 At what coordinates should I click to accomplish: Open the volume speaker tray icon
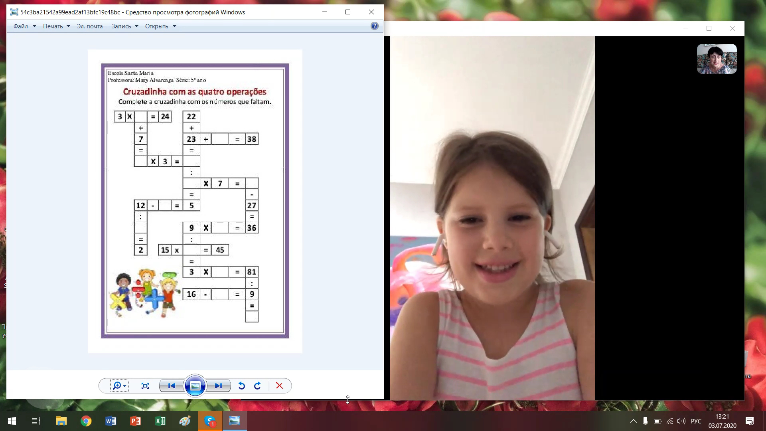681,421
